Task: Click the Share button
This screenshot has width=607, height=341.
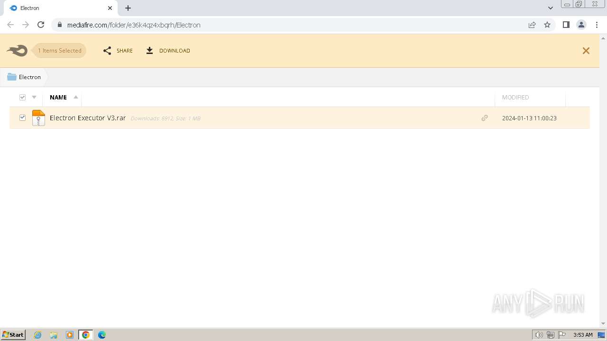Action: coord(118,51)
